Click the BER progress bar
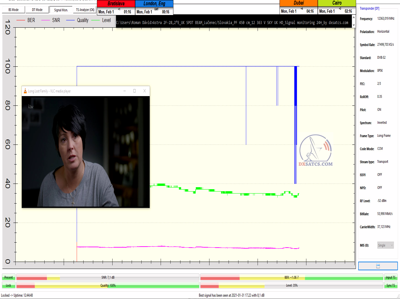The height and width of the screenshot is (299, 400). pos(291,277)
